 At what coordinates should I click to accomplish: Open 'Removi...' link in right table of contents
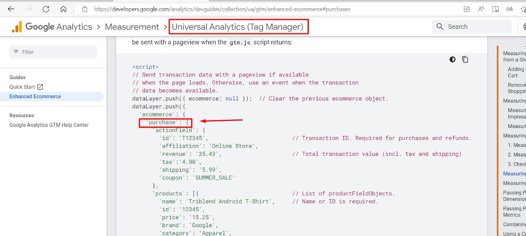coord(517,88)
